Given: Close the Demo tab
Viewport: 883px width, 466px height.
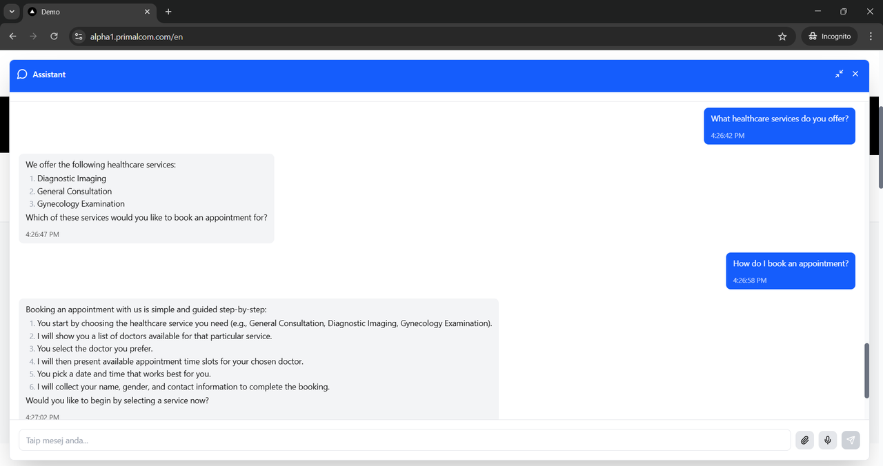Looking at the screenshot, I should tap(147, 12).
